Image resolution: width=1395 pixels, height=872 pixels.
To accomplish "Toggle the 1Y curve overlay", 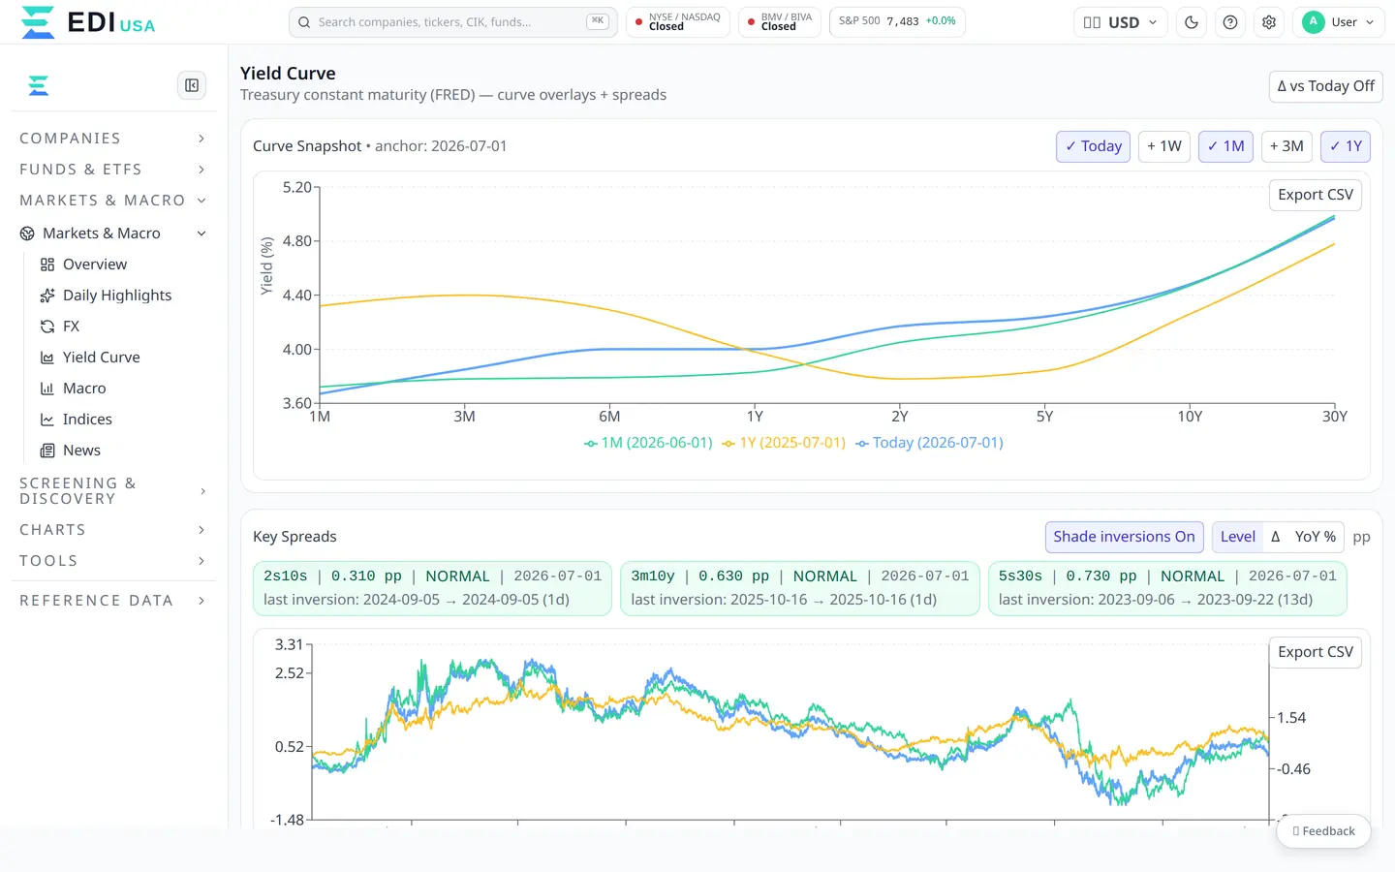I will tap(1346, 146).
